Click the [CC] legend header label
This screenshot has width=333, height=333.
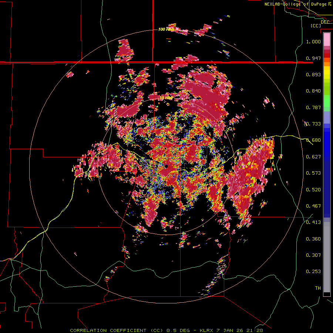[316, 26]
